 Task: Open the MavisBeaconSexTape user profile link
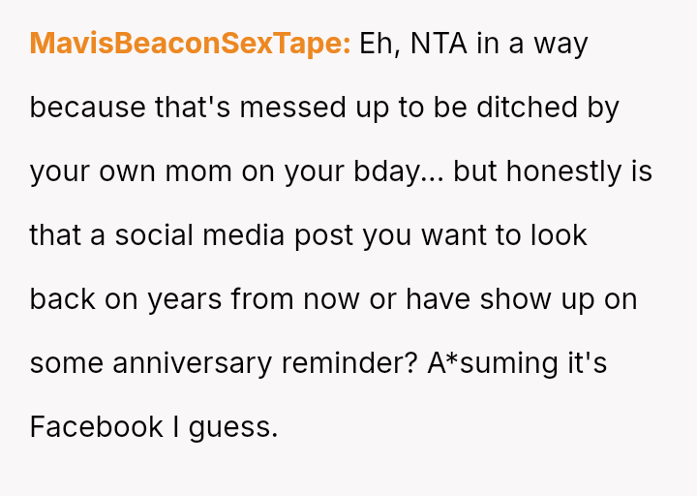(190, 44)
